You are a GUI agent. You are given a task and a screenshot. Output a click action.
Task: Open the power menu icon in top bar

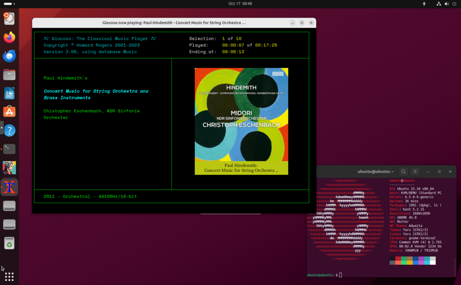[x=454, y=4]
